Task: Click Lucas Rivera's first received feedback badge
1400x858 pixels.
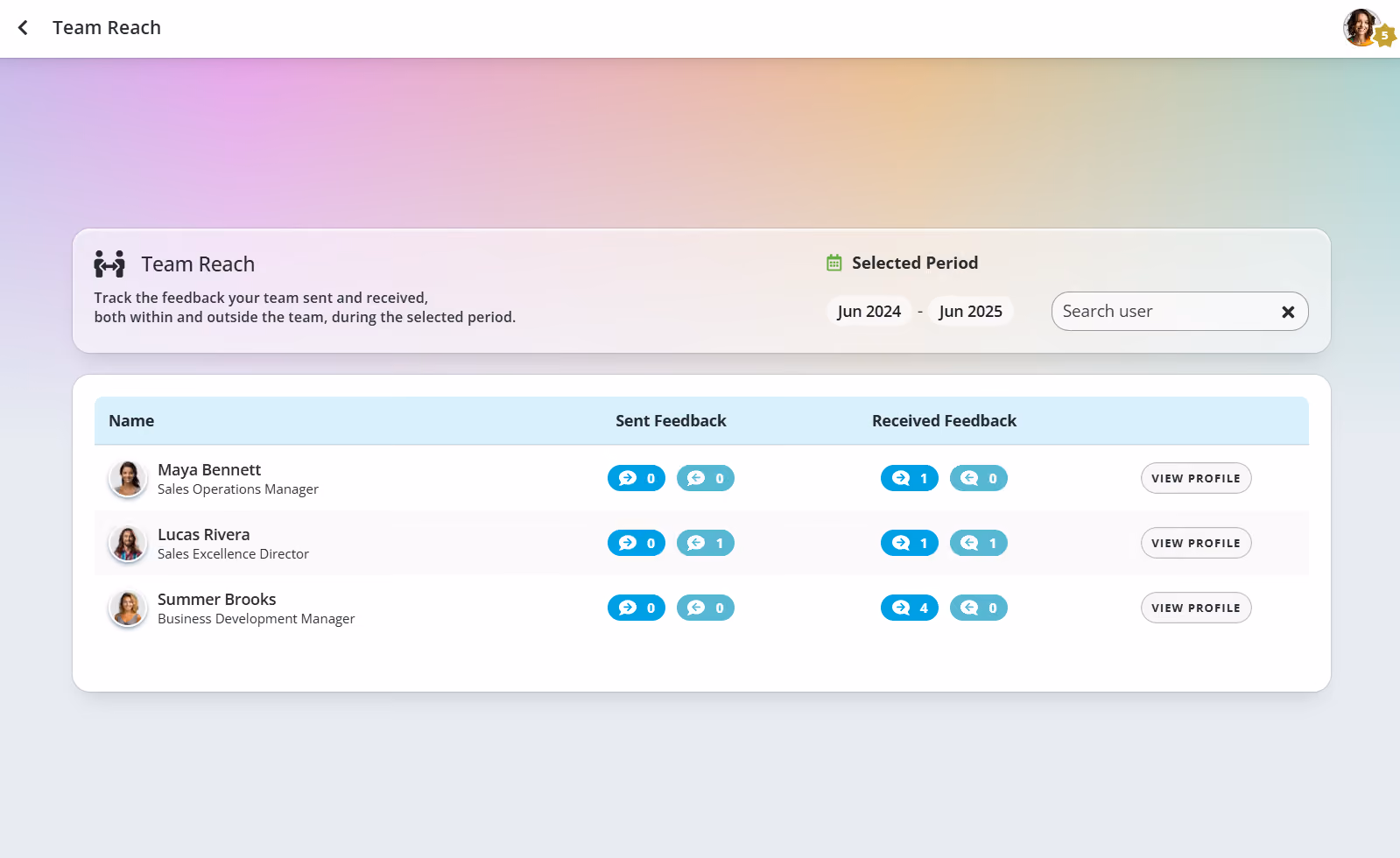Action: tap(910, 543)
